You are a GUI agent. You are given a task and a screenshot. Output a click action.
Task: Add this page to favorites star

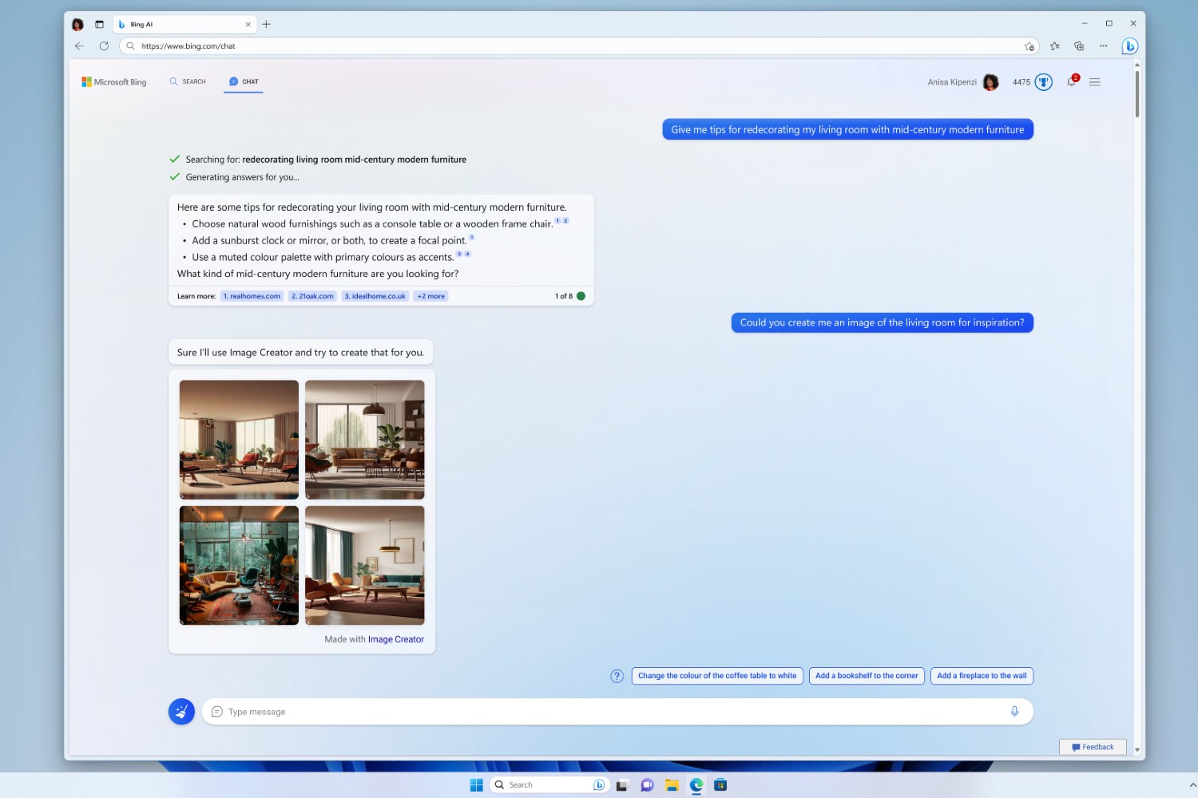[1029, 46]
